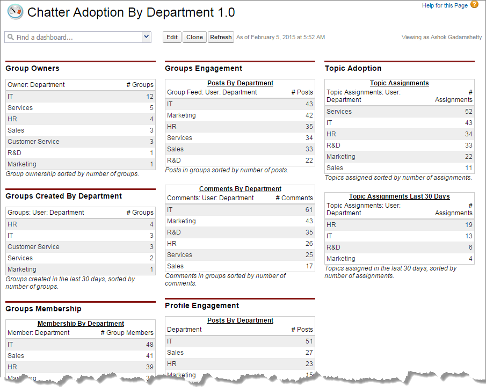Click value "19" in Topic Assignments Last 30 Days
Viewport: 486px width, 387px height.
[469, 225]
